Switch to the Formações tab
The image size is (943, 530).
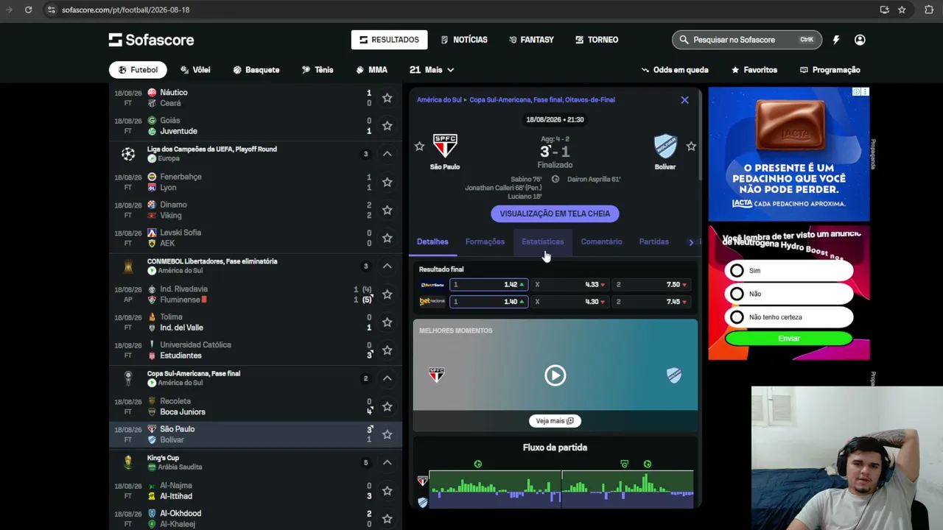[485, 241]
